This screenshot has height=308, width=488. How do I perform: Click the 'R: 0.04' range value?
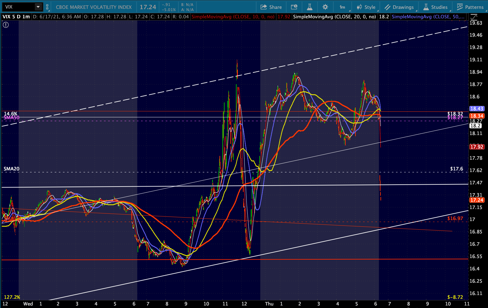pos(180,17)
